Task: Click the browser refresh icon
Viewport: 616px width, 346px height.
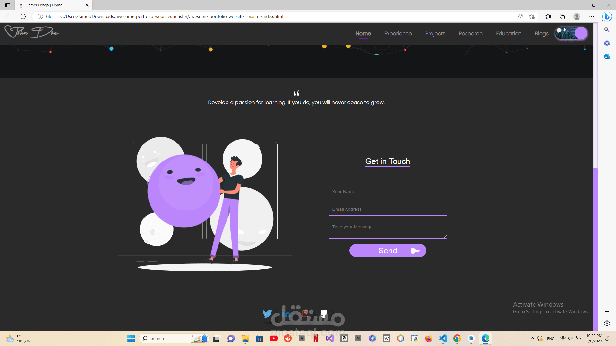Action: [23, 16]
